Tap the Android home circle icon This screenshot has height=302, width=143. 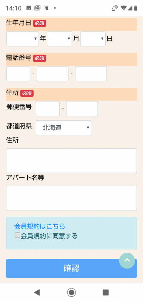pyautogui.click(x=71, y=292)
